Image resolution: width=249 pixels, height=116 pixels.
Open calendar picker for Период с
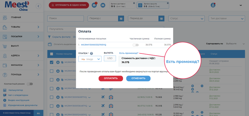click(121, 18)
